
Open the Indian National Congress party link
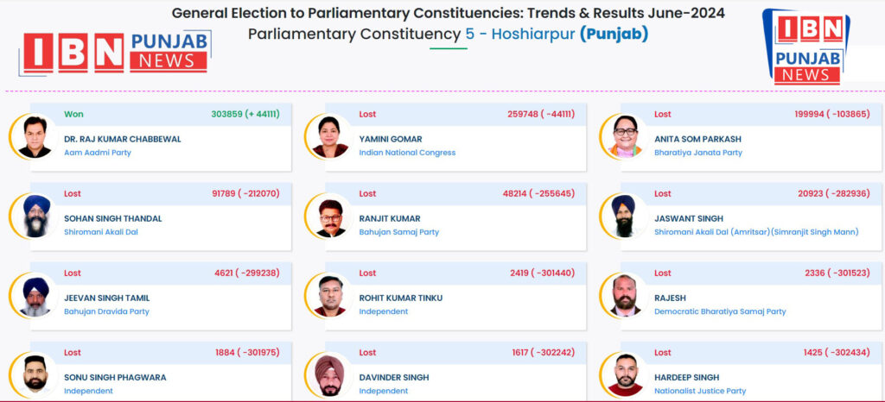coord(407,153)
